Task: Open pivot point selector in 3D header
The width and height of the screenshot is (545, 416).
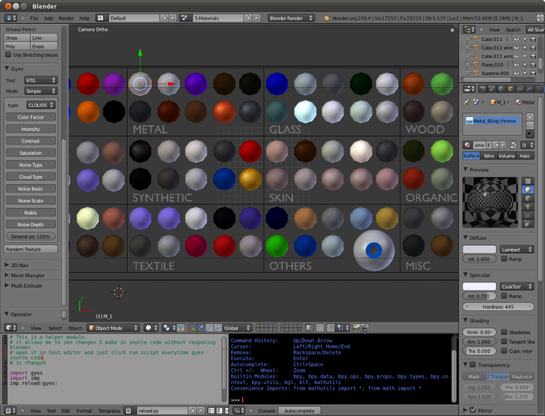Action: coord(169,327)
